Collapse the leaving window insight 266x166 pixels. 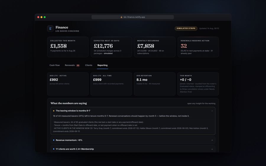212,111
